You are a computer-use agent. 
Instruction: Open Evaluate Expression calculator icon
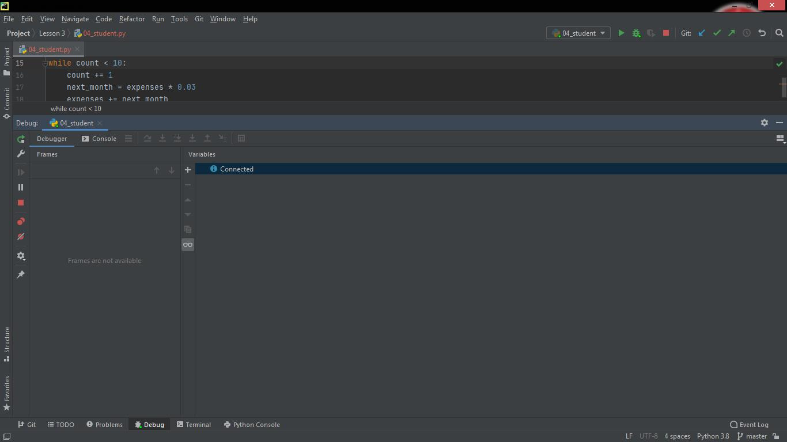[241, 138]
